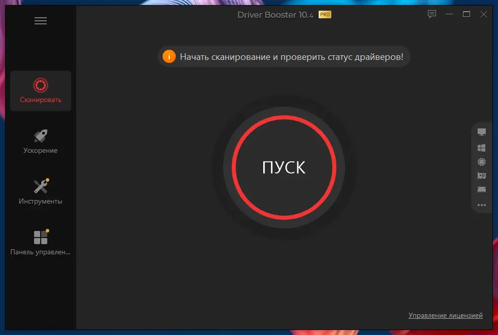Show monitor info icon in right panel
498x335 pixels.
point(482,132)
